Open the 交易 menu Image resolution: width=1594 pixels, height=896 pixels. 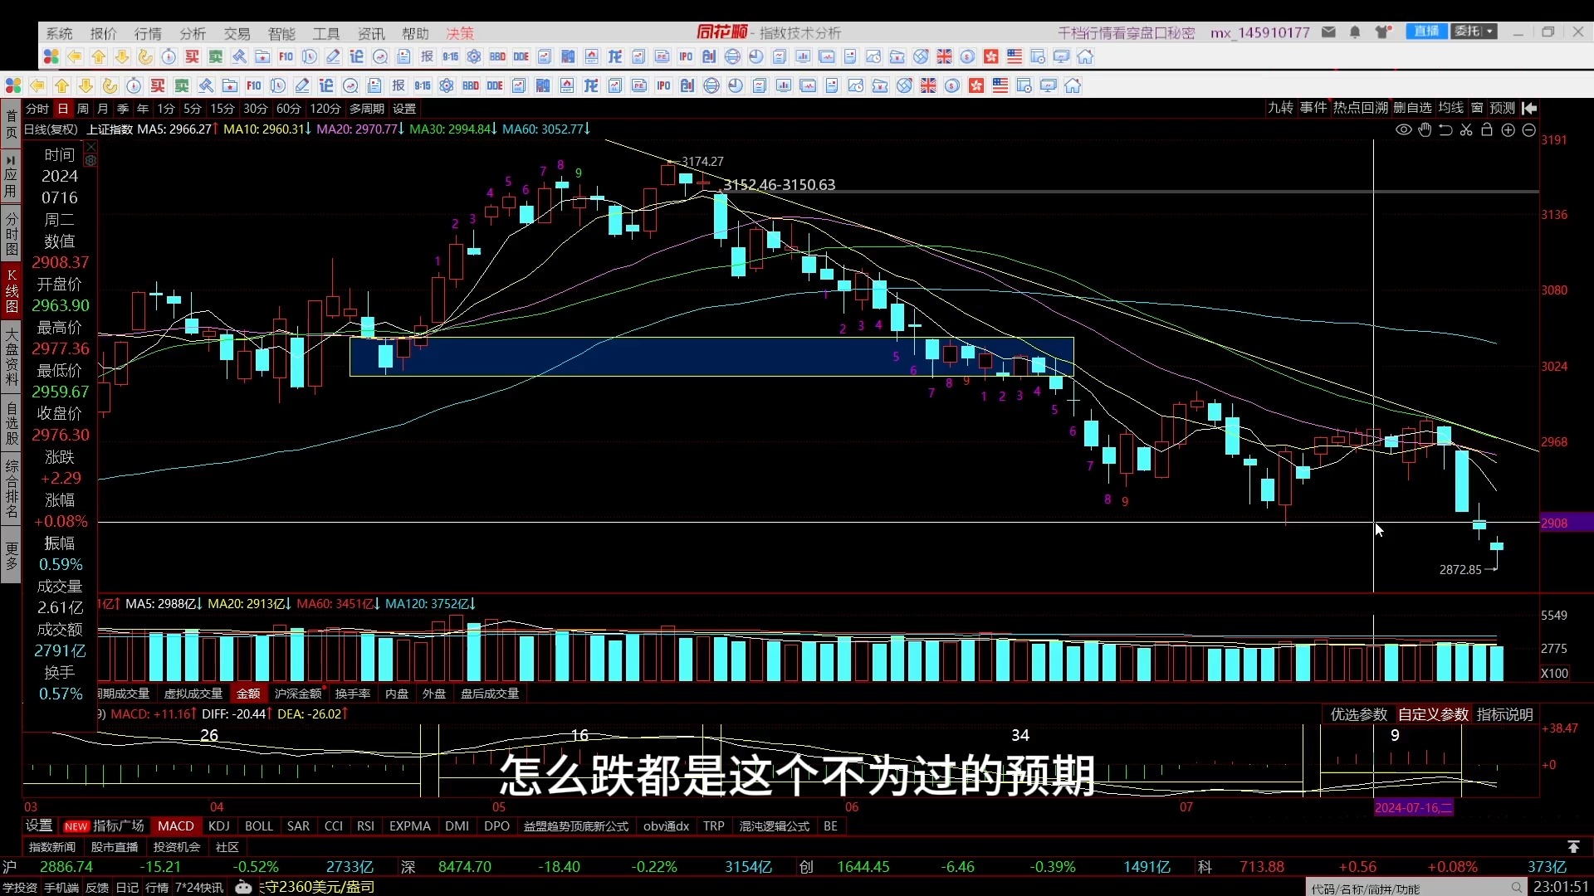coord(237,33)
